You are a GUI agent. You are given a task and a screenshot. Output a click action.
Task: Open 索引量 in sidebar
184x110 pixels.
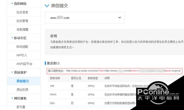(21, 107)
